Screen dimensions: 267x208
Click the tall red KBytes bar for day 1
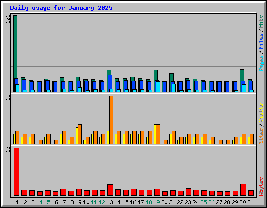pos(16,172)
